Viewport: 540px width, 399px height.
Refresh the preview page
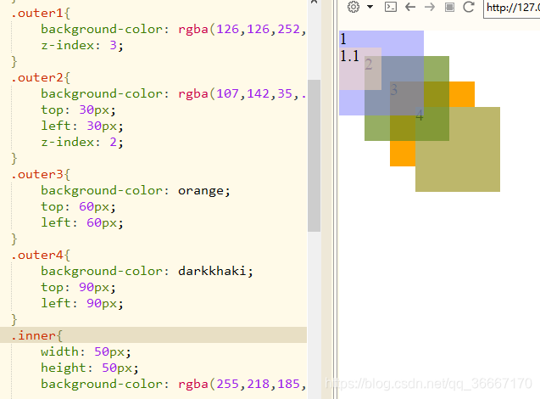tap(468, 7)
